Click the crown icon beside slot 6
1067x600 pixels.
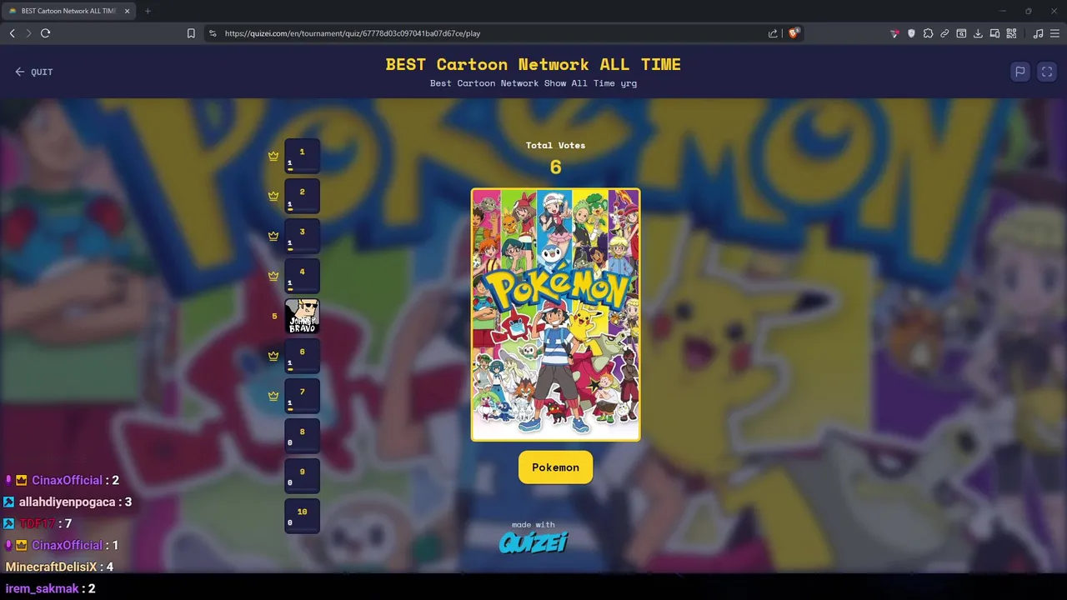click(x=273, y=356)
